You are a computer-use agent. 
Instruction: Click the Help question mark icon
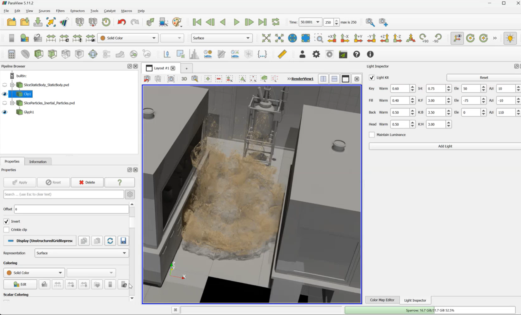pos(357,54)
